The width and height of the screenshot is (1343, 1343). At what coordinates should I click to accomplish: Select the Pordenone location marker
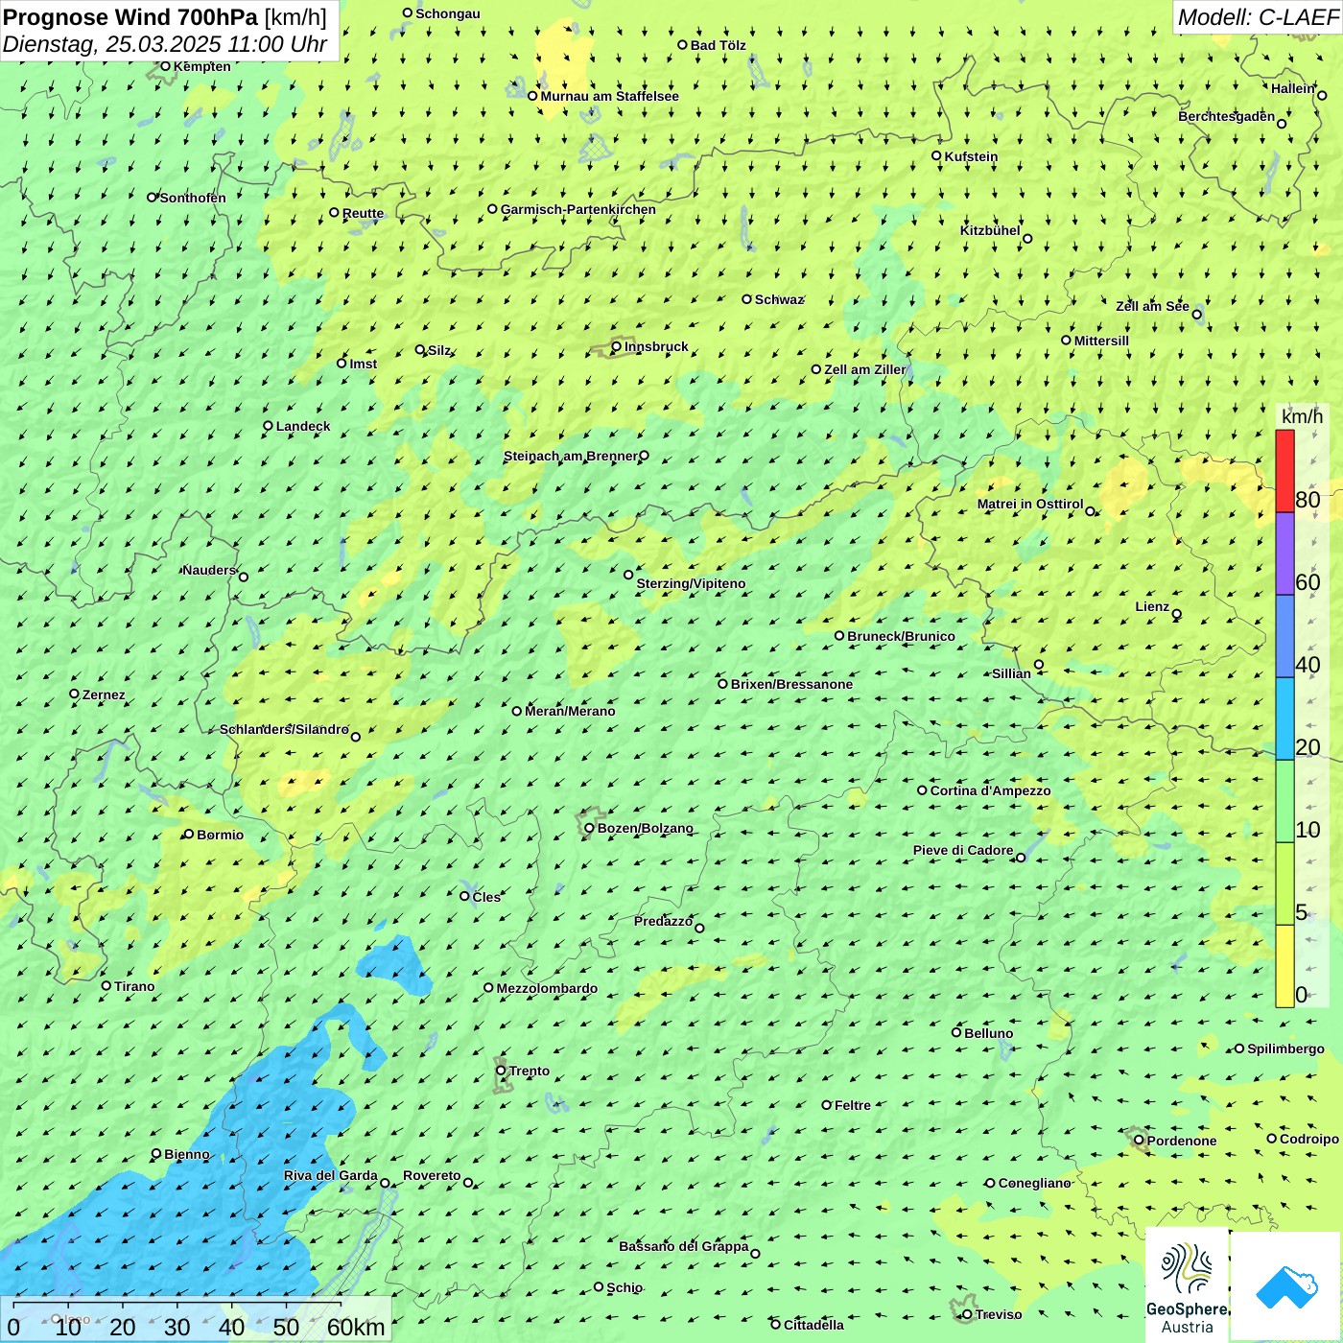[x=1140, y=1140]
